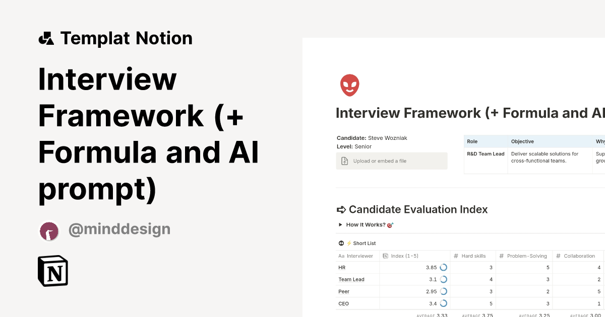Click the dart emoji after How It Works
The image size is (605, 317).
(389, 225)
